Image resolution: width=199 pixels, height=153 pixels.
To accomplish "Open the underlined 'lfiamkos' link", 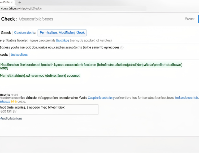I will (63, 40).
